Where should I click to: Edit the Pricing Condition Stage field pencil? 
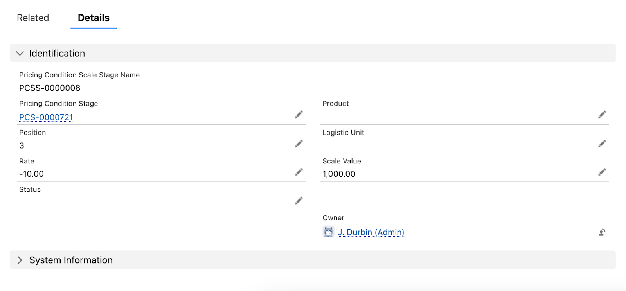click(x=299, y=115)
